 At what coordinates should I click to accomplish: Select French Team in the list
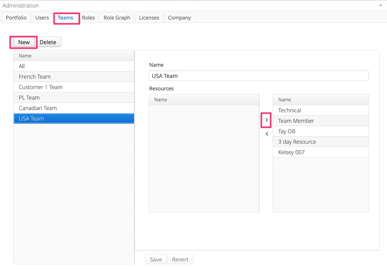(x=74, y=77)
